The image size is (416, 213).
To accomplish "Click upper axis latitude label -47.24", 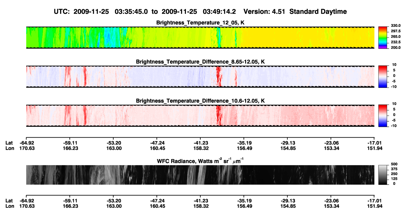I will tap(156, 143).
